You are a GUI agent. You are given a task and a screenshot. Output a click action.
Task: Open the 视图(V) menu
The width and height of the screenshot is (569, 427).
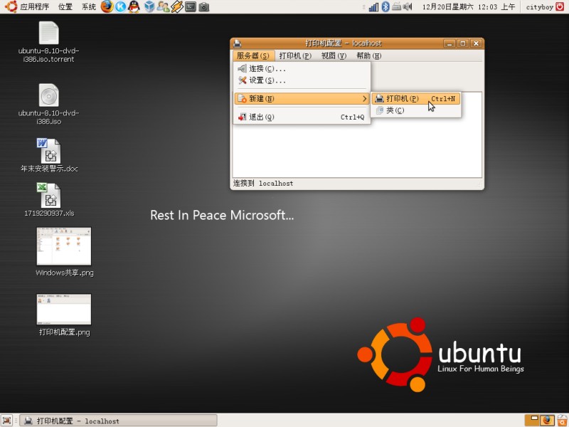tap(334, 56)
